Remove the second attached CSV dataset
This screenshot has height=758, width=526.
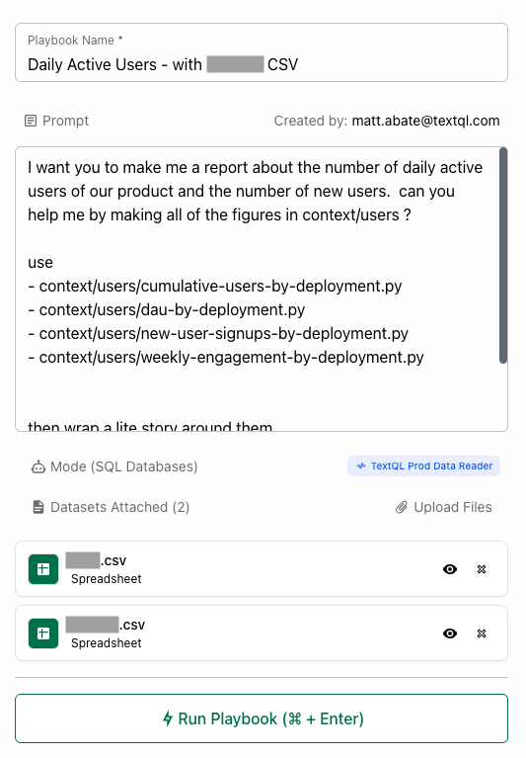482,633
